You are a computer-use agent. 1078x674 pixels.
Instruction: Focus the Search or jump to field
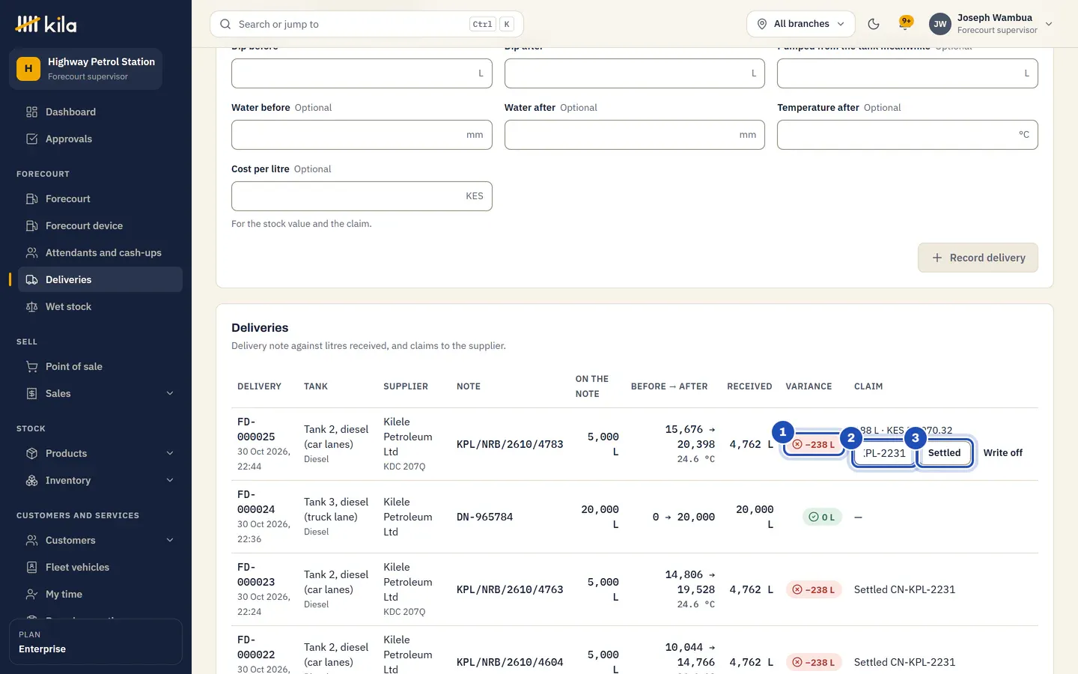pos(367,24)
